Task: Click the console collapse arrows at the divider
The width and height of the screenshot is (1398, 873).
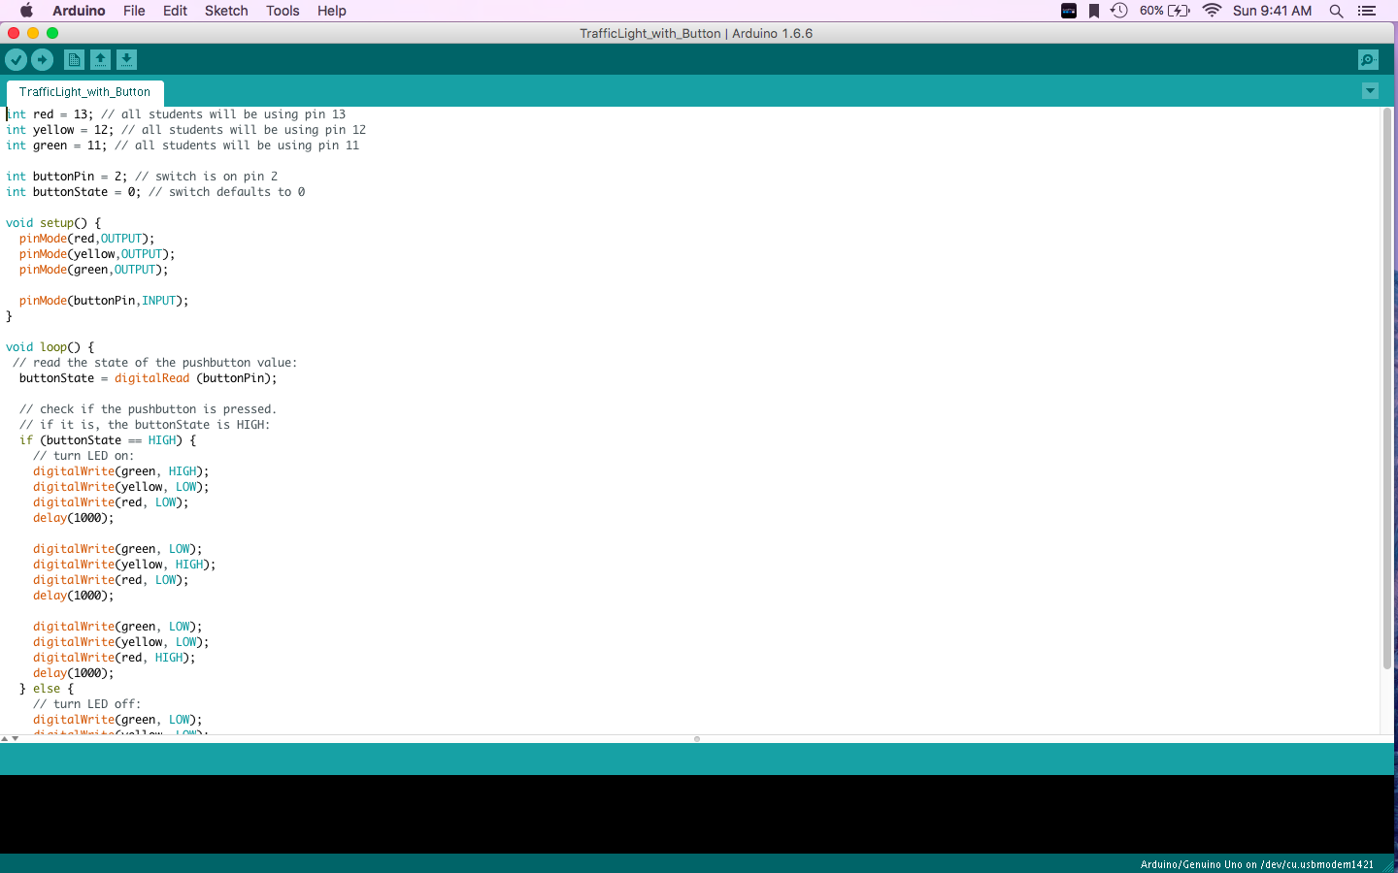Action: coord(10,739)
